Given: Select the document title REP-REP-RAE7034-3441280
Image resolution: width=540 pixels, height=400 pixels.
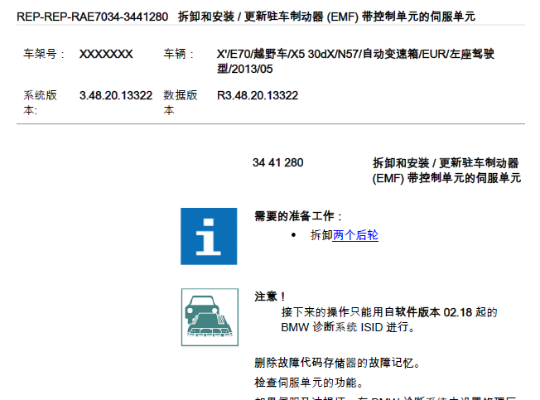Looking at the screenshot, I should [x=92, y=17].
